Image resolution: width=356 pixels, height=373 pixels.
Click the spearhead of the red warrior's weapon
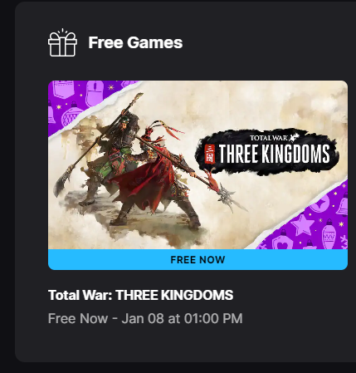226,195
